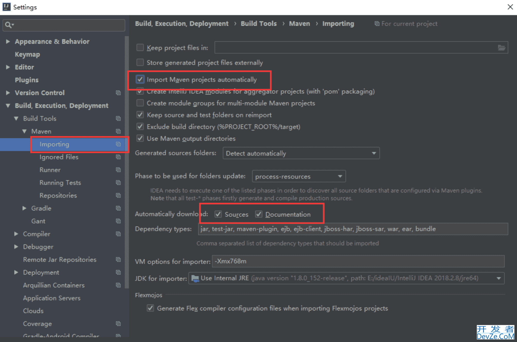The image size is (517, 342).
Task: Click Maven in the breadcrumb
Action: (x=299, y=24)
